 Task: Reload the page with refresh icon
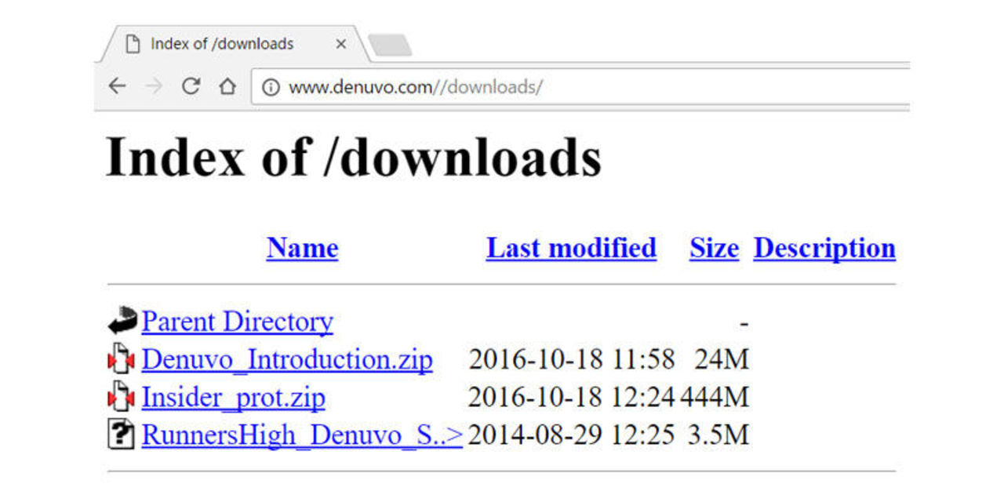[x=191, y=86]
